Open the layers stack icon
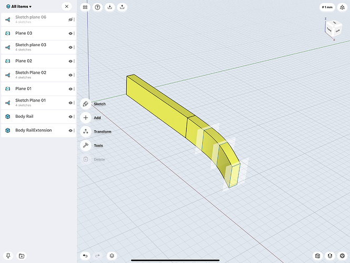Image resolution: width=350 pixels, height=263 pixels. 112,256
